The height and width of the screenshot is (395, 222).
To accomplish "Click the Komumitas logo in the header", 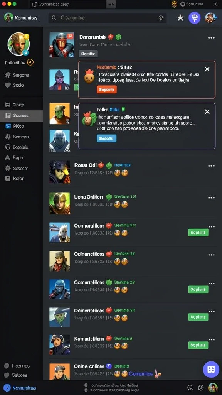I will [8, 18].
